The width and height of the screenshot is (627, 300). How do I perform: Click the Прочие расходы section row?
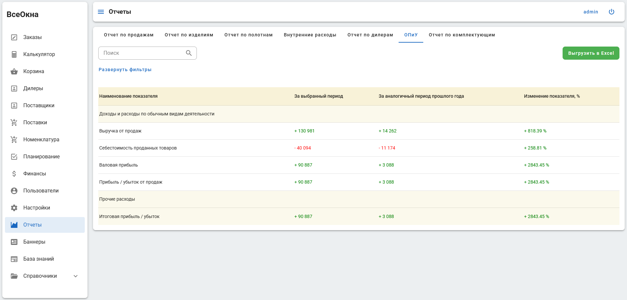[359, 199]
